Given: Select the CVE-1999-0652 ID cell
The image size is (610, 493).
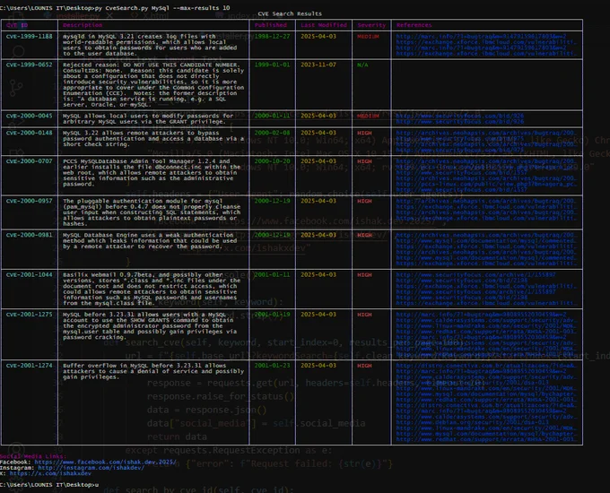Looking at the screenshot, I should (30, 65).
